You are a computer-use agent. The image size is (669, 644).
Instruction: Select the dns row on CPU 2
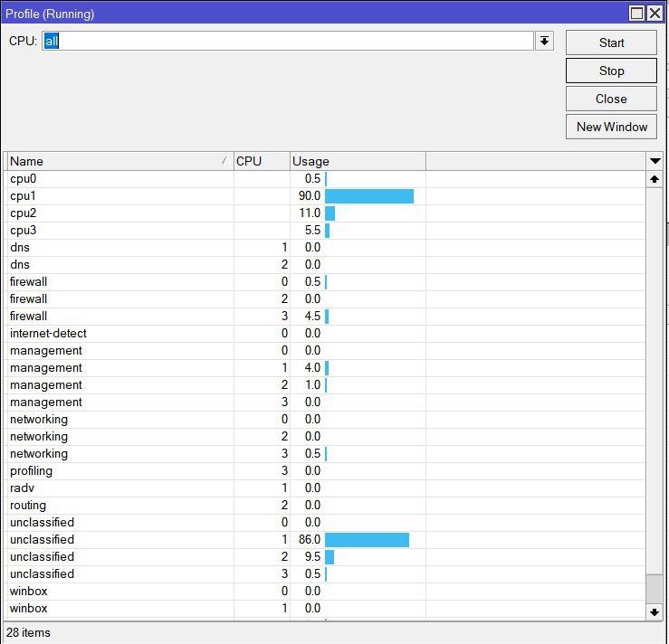327,265
